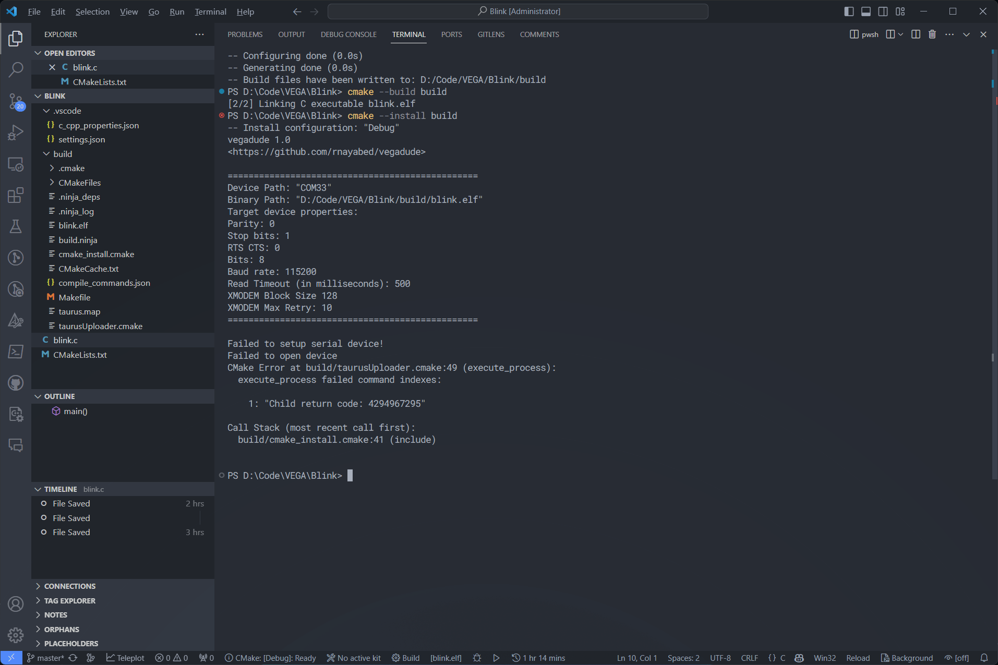Open taurusUploader.cmake file

[123, 326]
